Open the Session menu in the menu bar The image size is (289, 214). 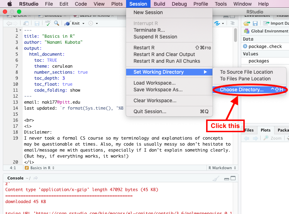tap(138, 4)
